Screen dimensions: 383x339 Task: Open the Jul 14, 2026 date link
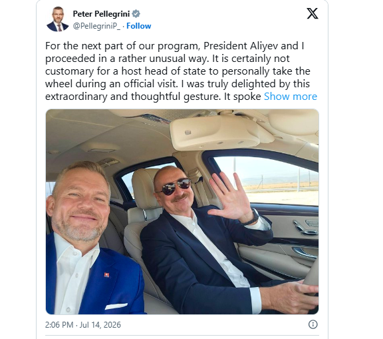point(100,325)
